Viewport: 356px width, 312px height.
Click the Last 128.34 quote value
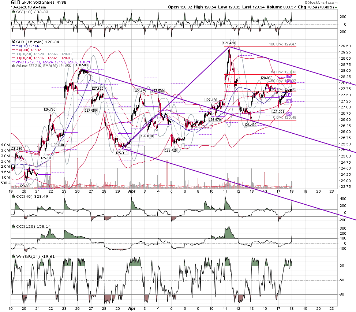[x=254, y=7]
